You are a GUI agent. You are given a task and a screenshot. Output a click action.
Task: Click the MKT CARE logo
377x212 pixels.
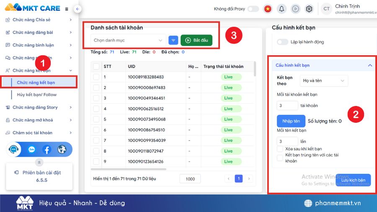(x=32, y=8)
